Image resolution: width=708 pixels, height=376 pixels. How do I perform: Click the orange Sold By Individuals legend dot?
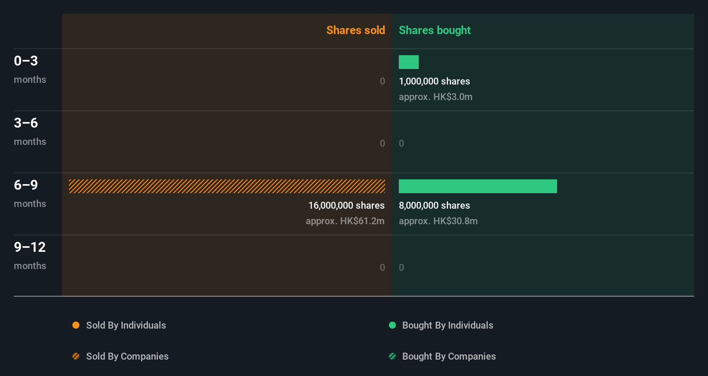tap(76, 325)
